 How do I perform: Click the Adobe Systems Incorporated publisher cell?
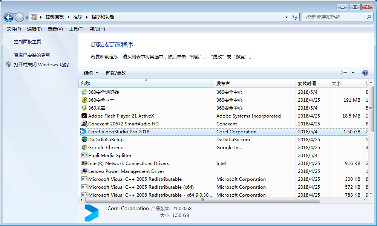(248, 116)
